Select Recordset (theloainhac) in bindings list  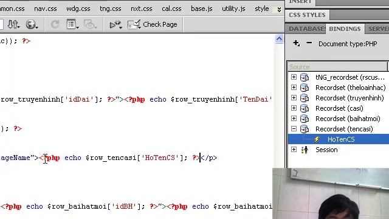point(350,88)
